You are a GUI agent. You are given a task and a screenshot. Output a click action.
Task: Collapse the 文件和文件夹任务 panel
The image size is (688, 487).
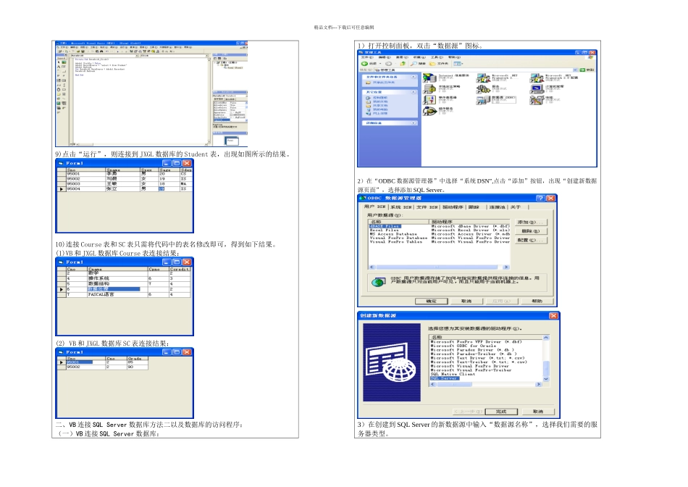[x=414, y=77]
